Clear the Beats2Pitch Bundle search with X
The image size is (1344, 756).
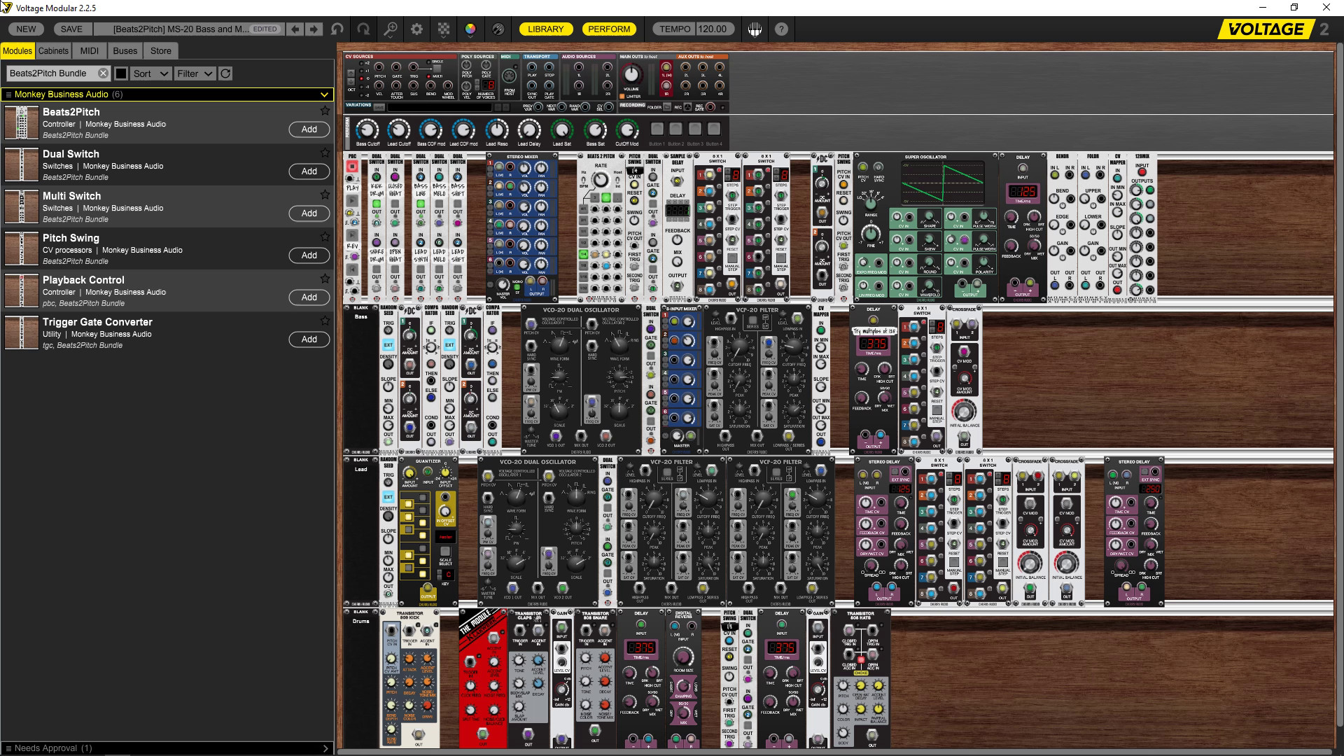pos(103,73)
